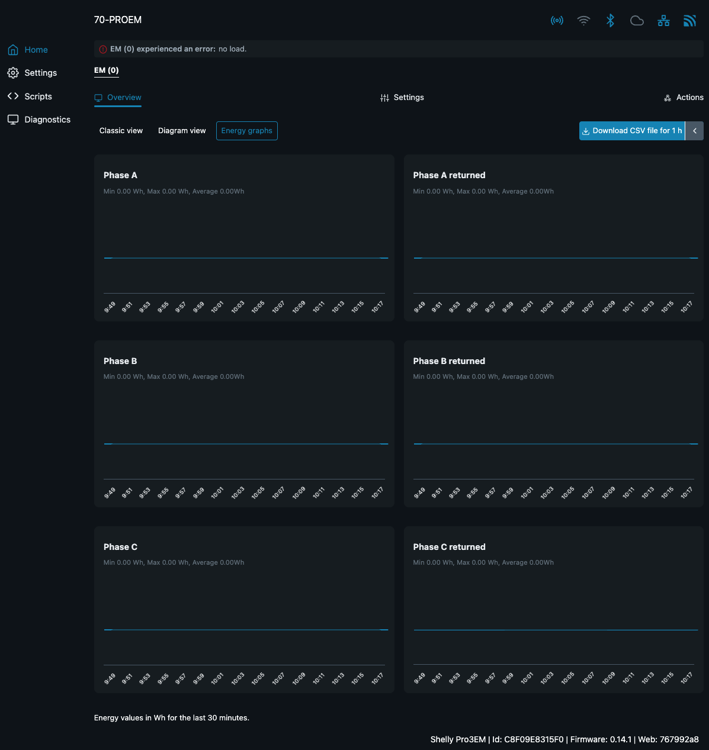This screenshot has height=750, width=709.
Task: Click the RSS feed style icon
Action: tap(689, 21)
